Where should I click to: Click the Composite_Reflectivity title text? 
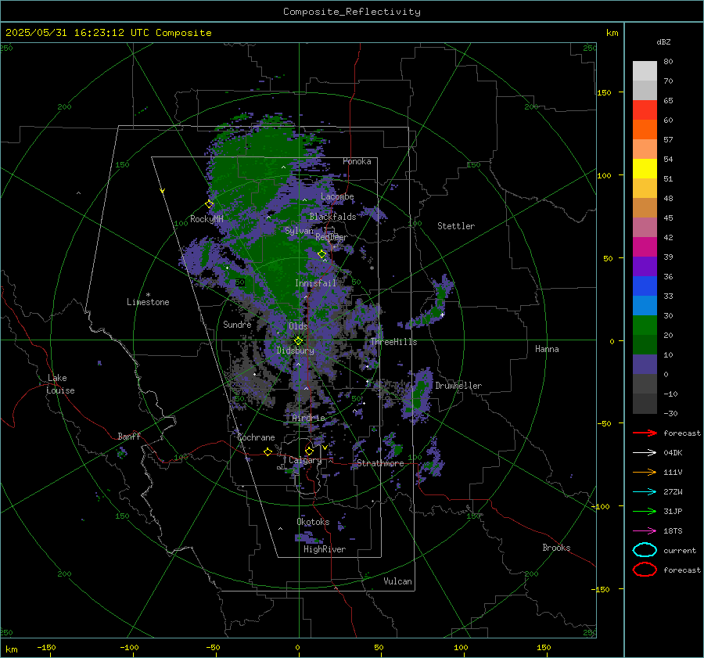(x=352, y=12)
